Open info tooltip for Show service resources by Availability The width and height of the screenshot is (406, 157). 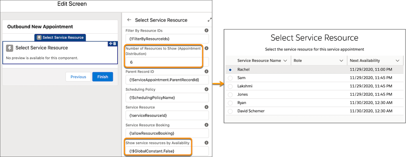pos(206,143)
